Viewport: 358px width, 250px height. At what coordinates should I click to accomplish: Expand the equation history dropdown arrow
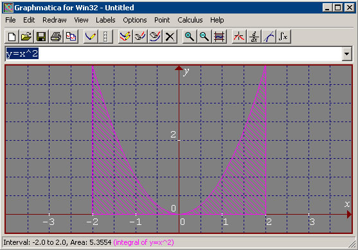346,54
